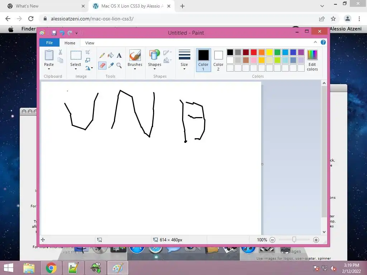Select the Fill with color bucket tool
The height and width of the screenshot is (275, 367).
pyautogui.click(x=111, y=56)
